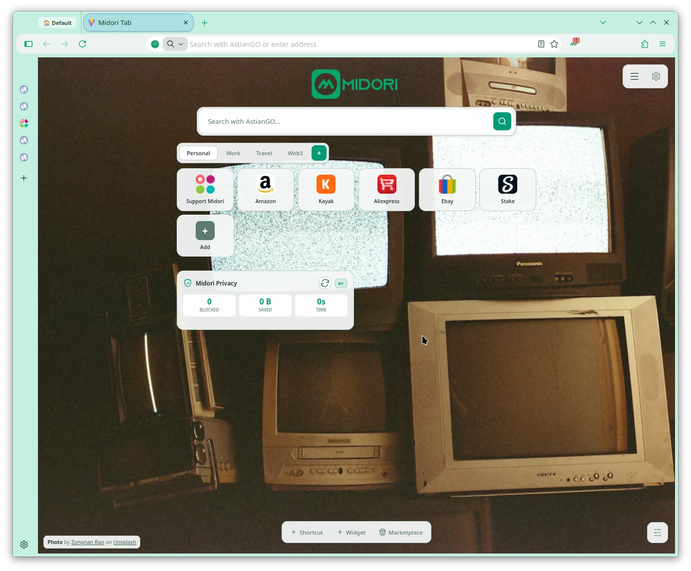Click the Midori logo
Screen dimensions: 691x571
coord(354,84)
